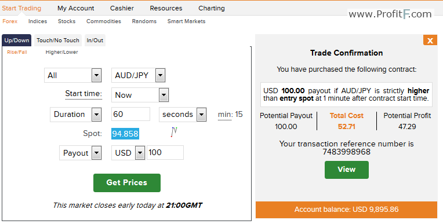Viewport: 443px width, 224px height.
Task: Expand the Payout type dropdown
Action: tap(81, 153)
